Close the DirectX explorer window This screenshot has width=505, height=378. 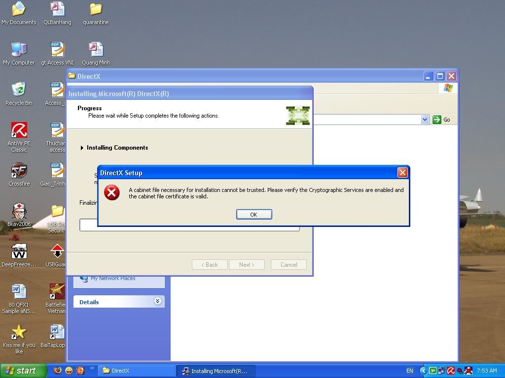[x=452, y=76]
